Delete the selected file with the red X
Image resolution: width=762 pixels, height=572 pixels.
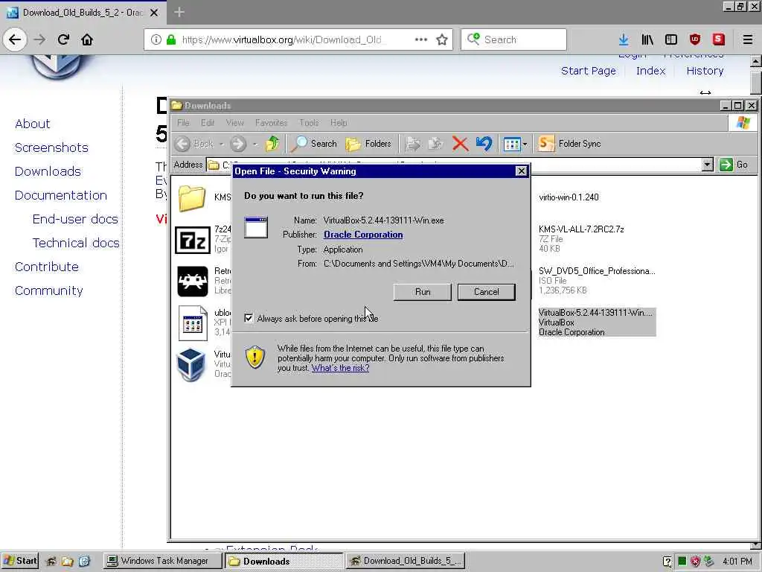coord(460,144)
